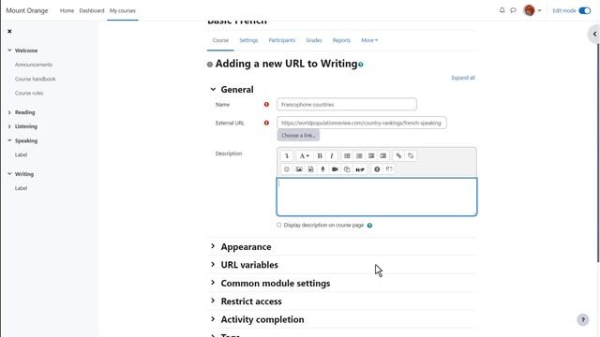Screen dimensions: 600x337
Task: Expand the Restrict access section
Action: coord(213,300)
